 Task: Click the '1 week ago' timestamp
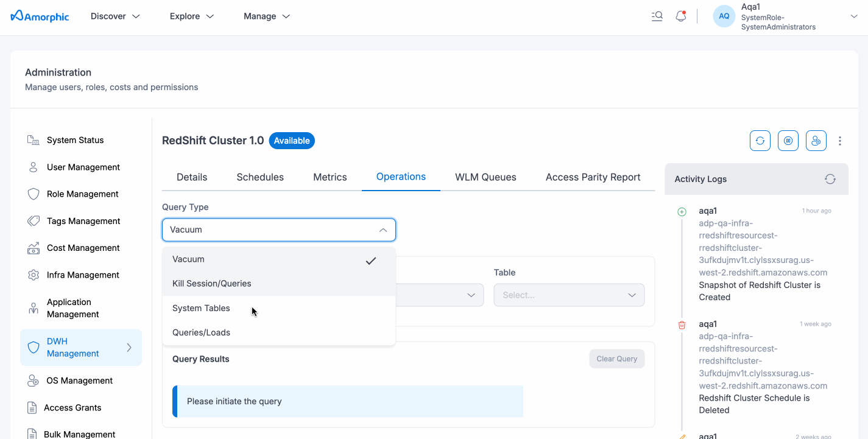(815, 324)
